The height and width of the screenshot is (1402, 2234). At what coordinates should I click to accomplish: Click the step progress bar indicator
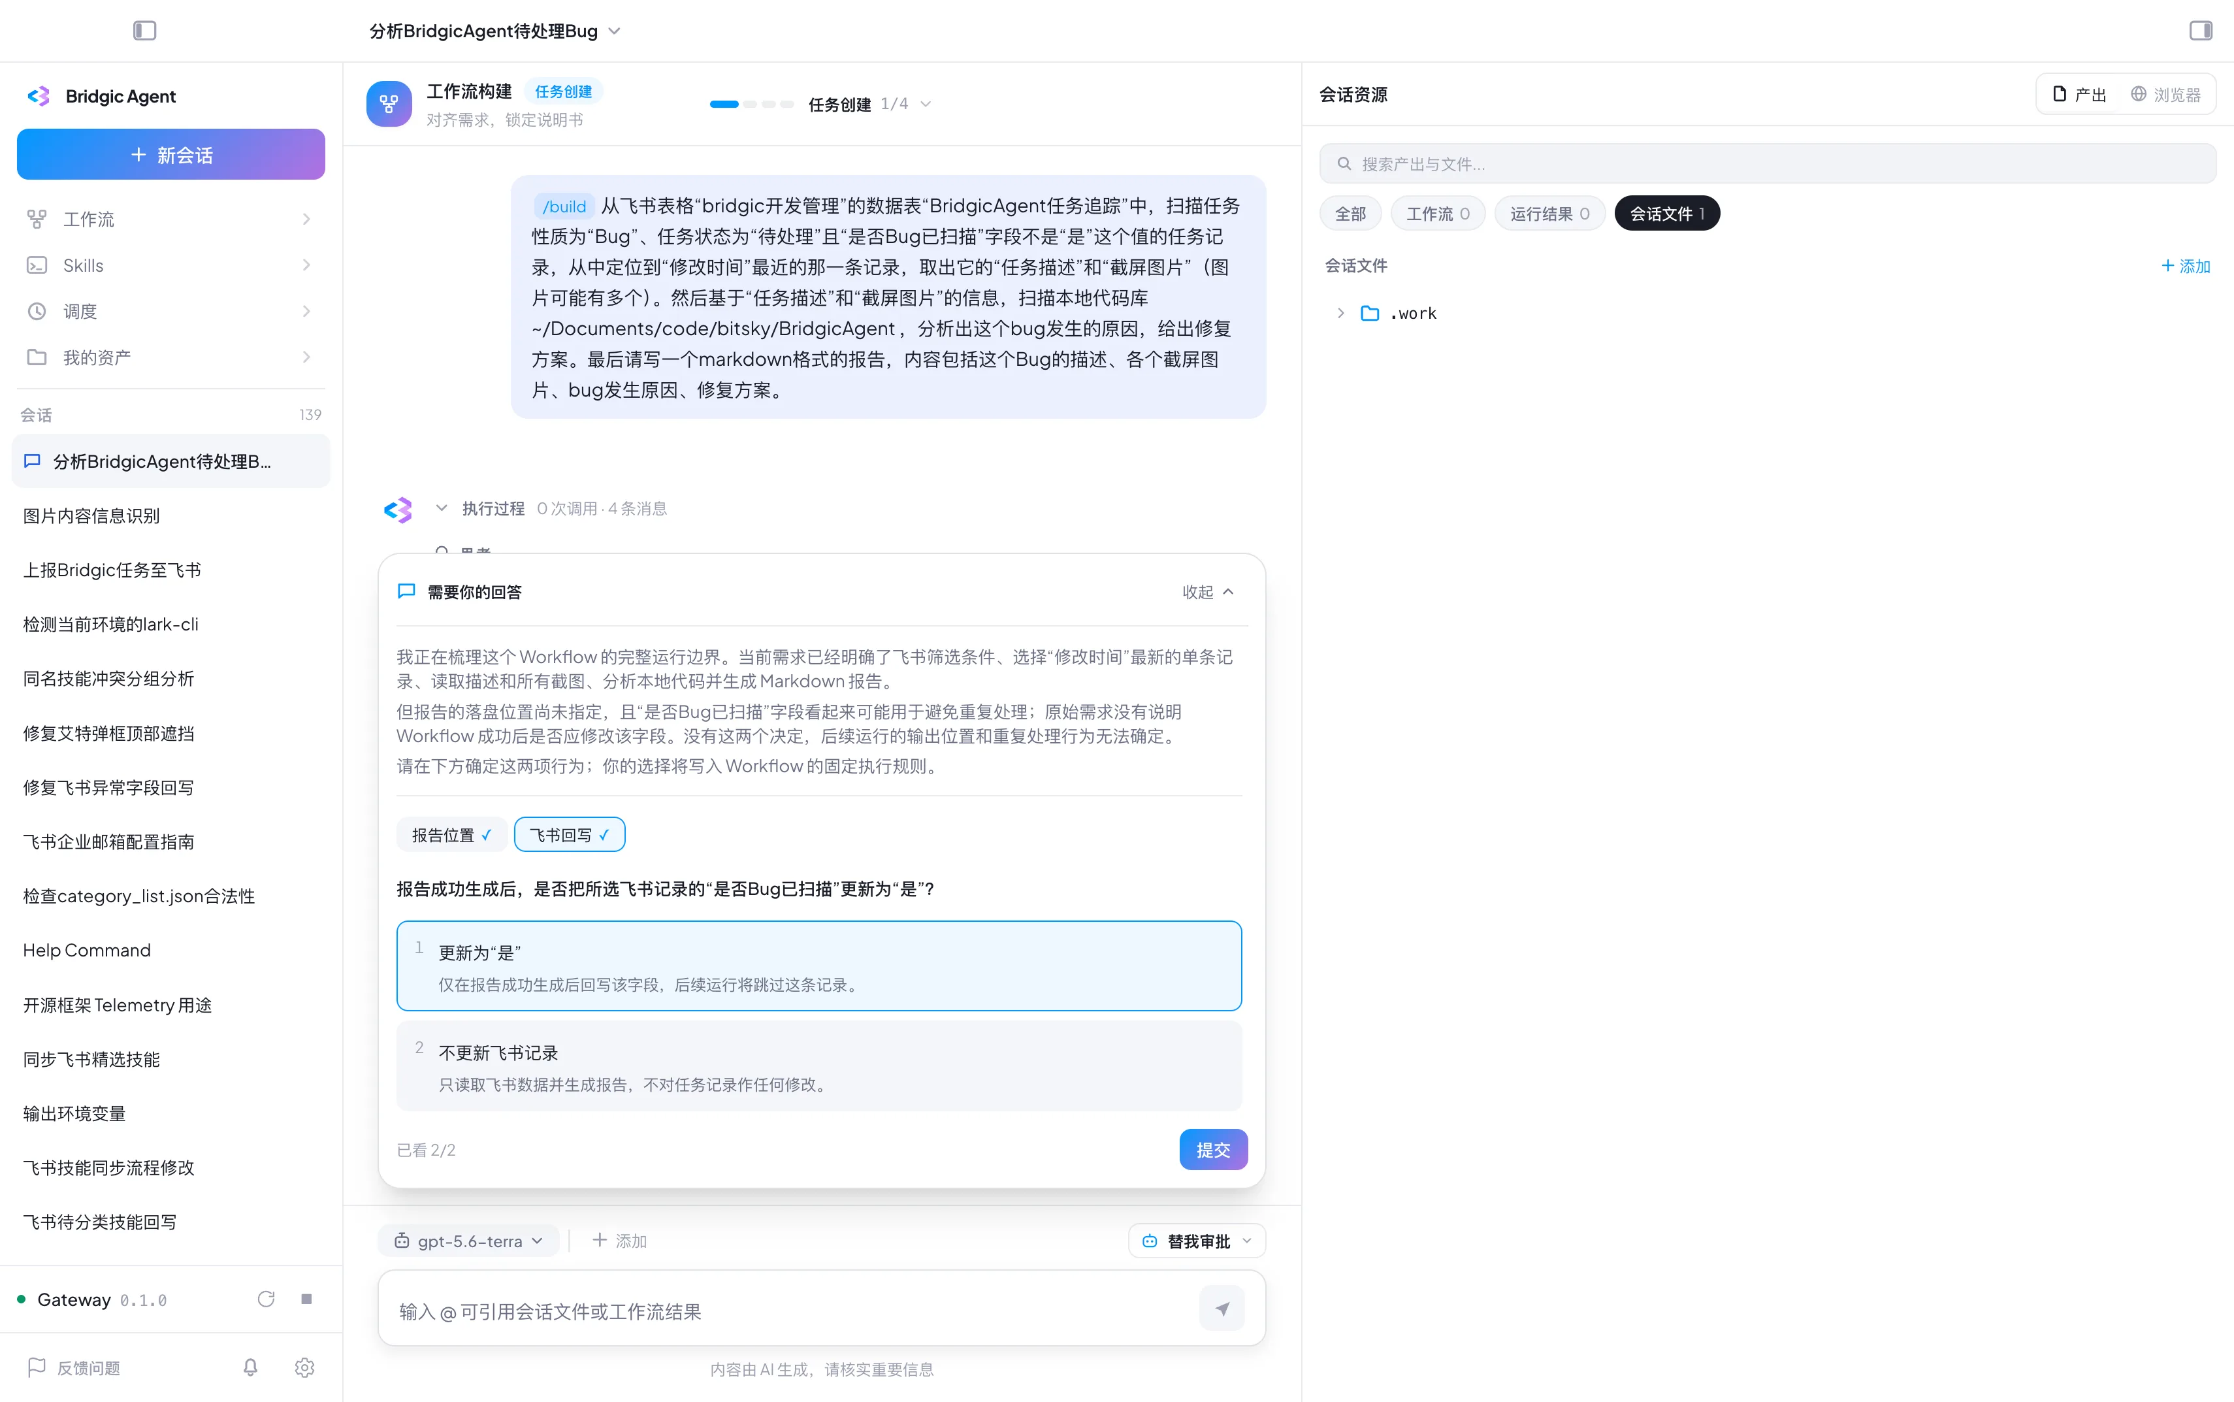[751, 104]
